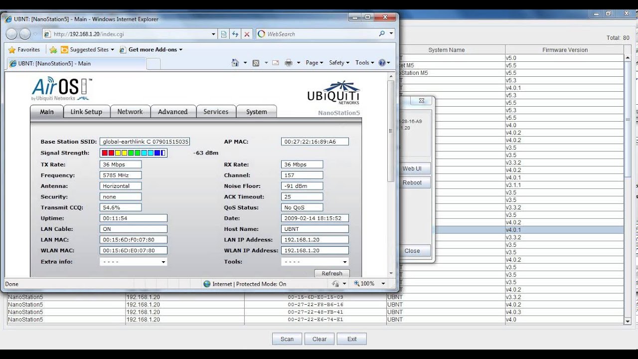
Task: Click the Print icon in command bar
Action: (288, 63)
